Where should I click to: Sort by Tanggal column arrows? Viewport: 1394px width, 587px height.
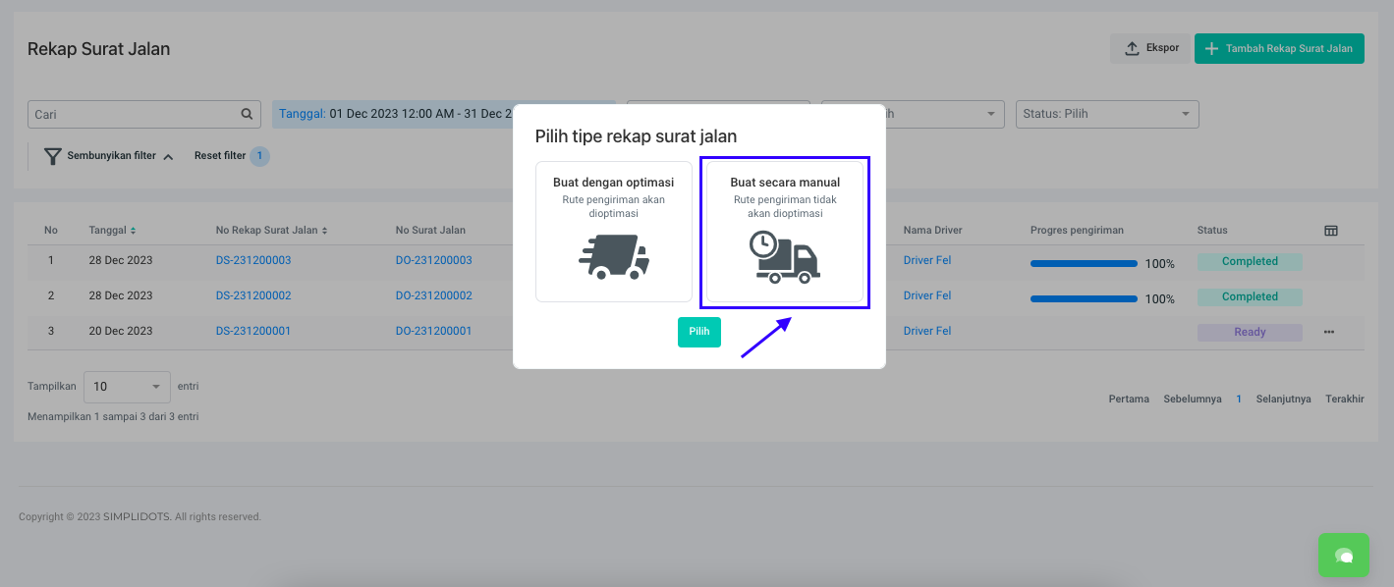click(x=133, y=231)
